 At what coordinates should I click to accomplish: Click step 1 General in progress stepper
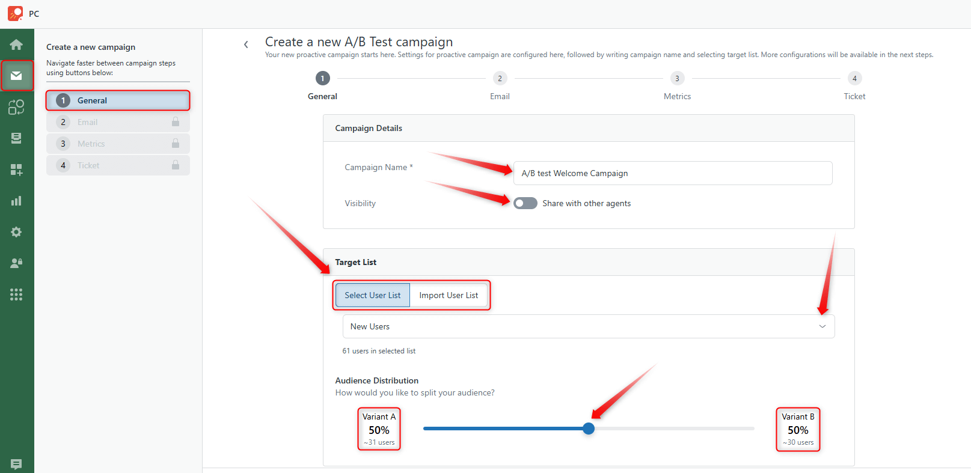point(322,79)
